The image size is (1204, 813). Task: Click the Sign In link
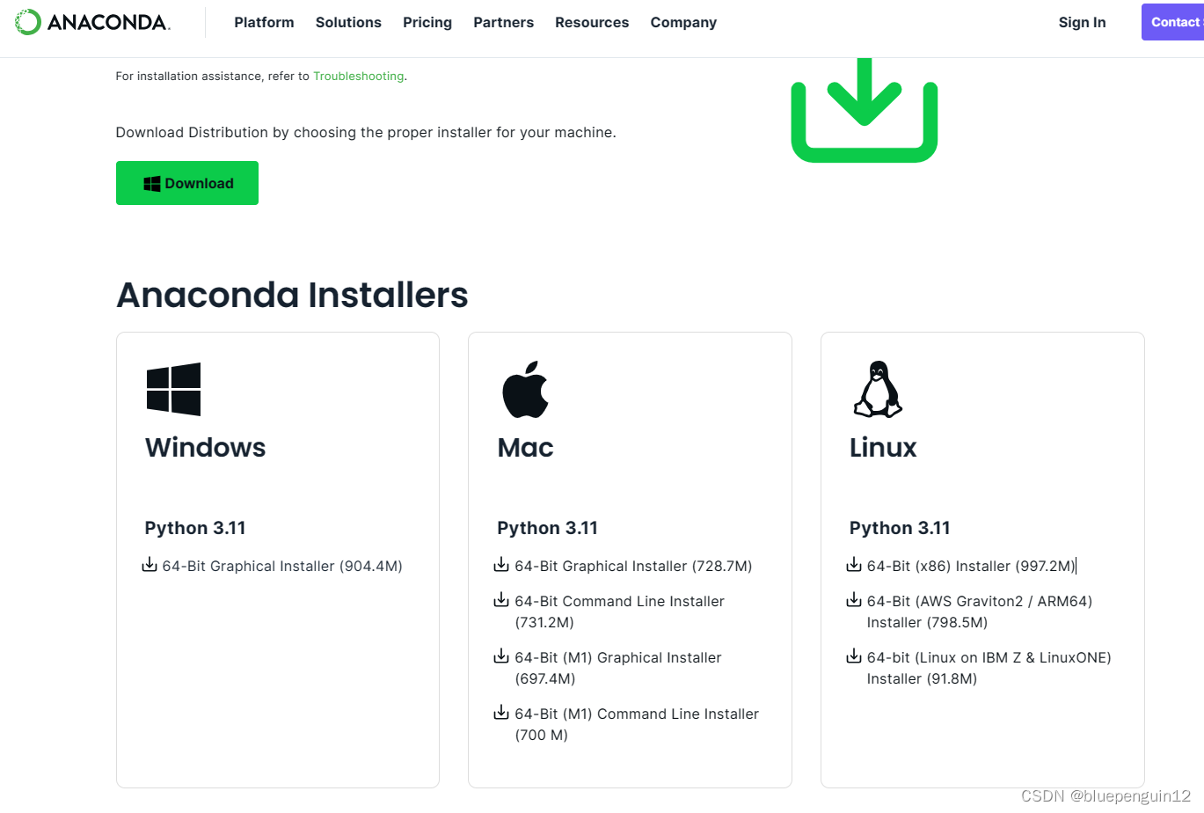[x=1082, y=22]
